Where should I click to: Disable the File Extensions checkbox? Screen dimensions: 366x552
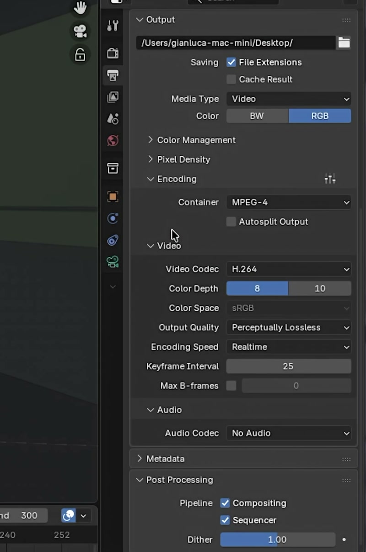pyautogui.click(x=231, y=62)
